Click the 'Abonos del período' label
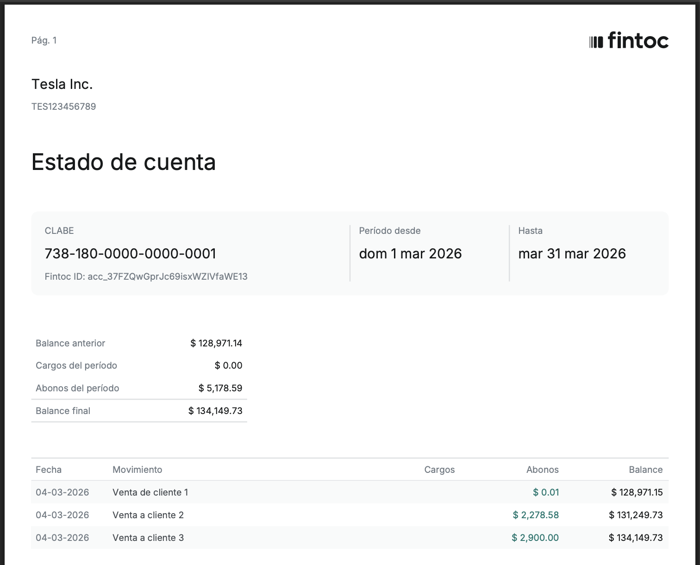700x565 pixels. (x=77, y=388)
